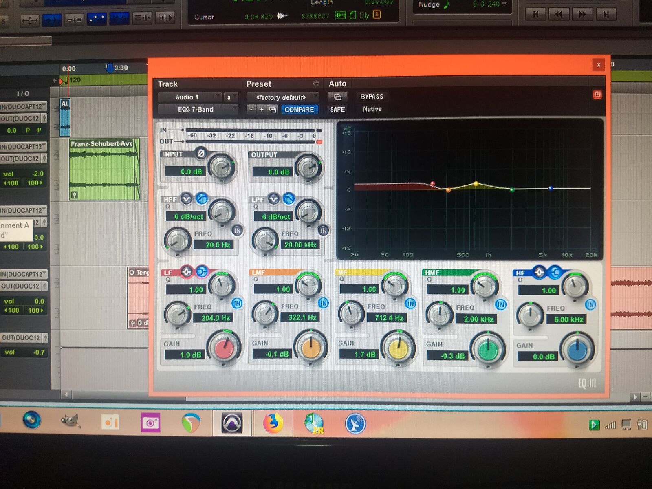The image size is (652, 489).
Task: Toggle the input phase invert button
Action: pyautogui.click(x=200, y=154)
